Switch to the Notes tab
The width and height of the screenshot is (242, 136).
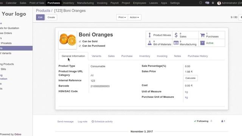click(177, 56)
